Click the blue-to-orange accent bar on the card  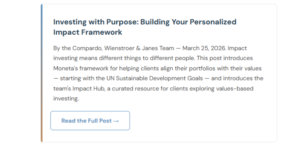coord(41,73)
